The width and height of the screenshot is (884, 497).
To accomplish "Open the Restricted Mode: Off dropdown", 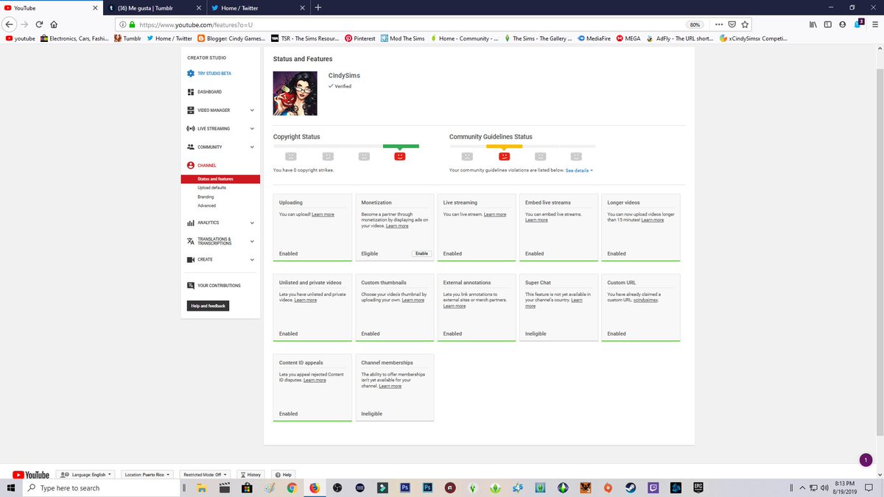I will 206,475.
